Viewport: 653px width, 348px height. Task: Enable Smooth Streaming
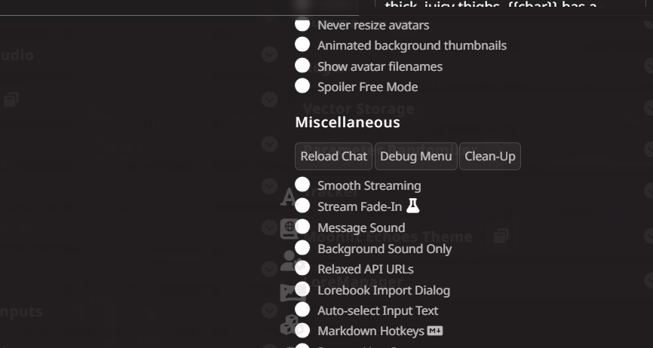(302, 185)
